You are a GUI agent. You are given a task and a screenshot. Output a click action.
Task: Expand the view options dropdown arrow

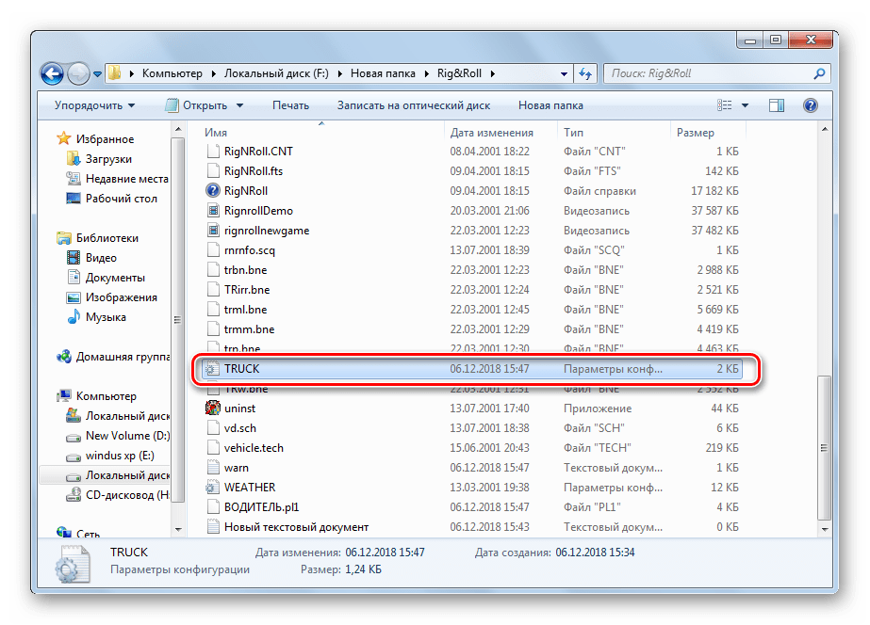click(746, 105)
